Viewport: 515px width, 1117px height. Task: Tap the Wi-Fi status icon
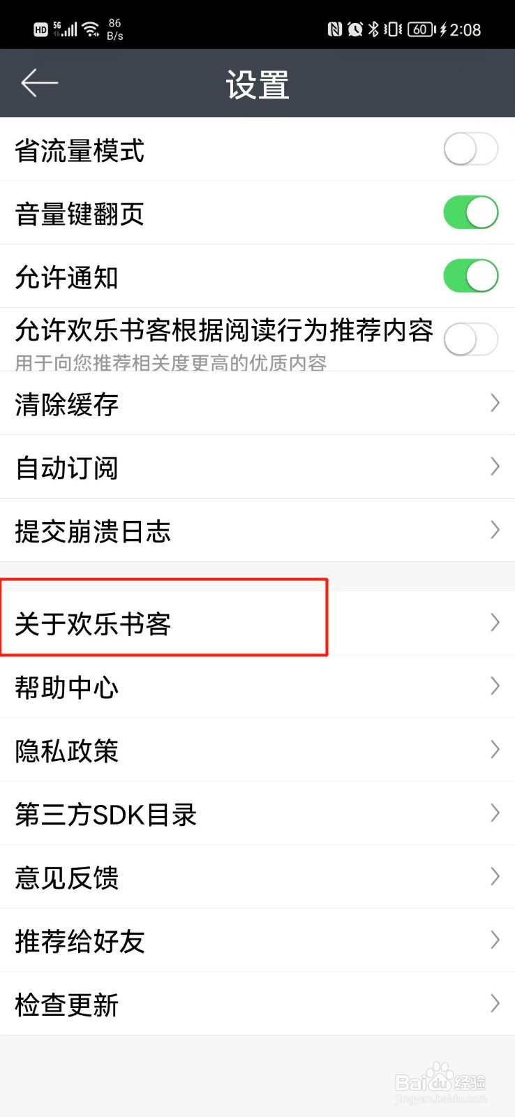point(91,29)
